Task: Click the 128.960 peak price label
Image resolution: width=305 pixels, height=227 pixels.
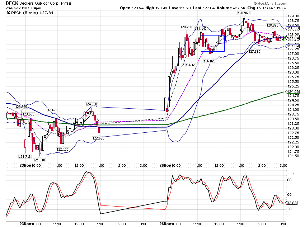Action: (244, 13)
